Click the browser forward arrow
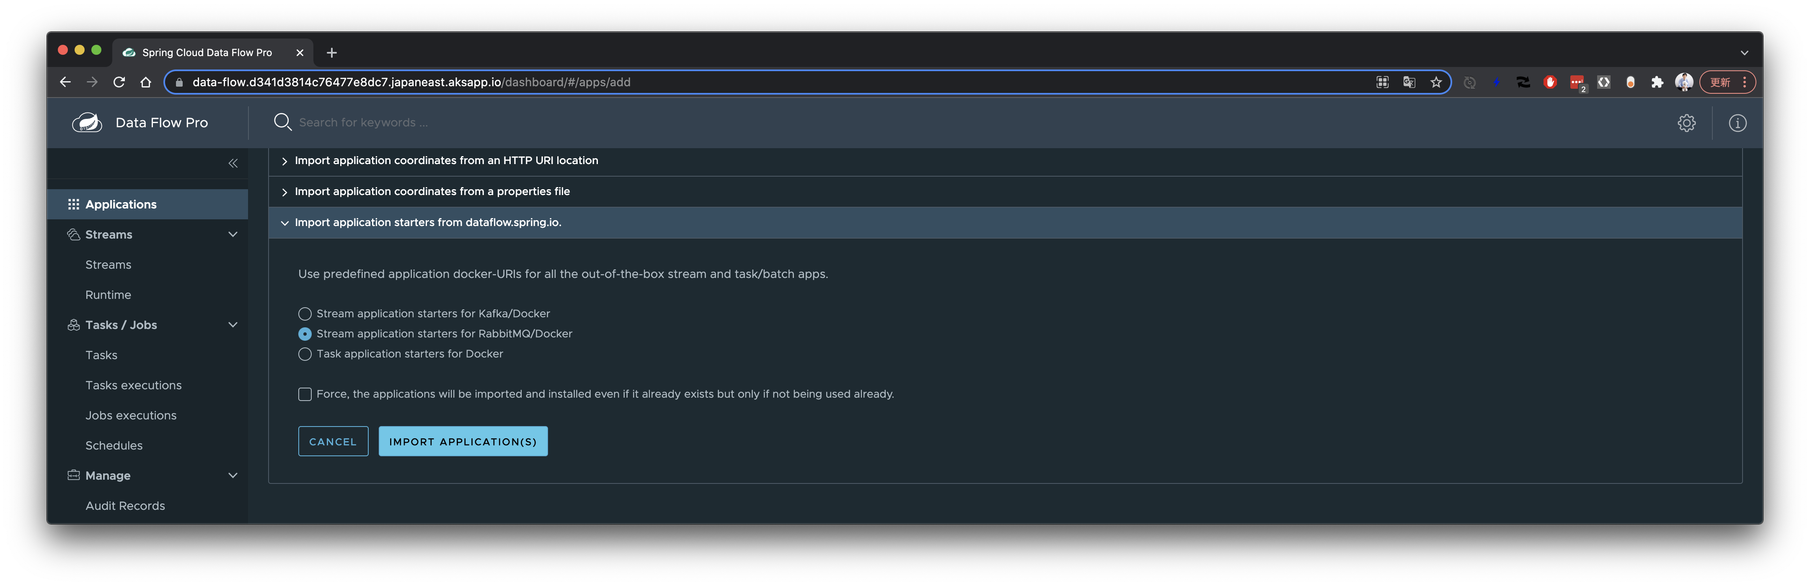The width and height of the screenshot is (1810, 586). [92, 82]
